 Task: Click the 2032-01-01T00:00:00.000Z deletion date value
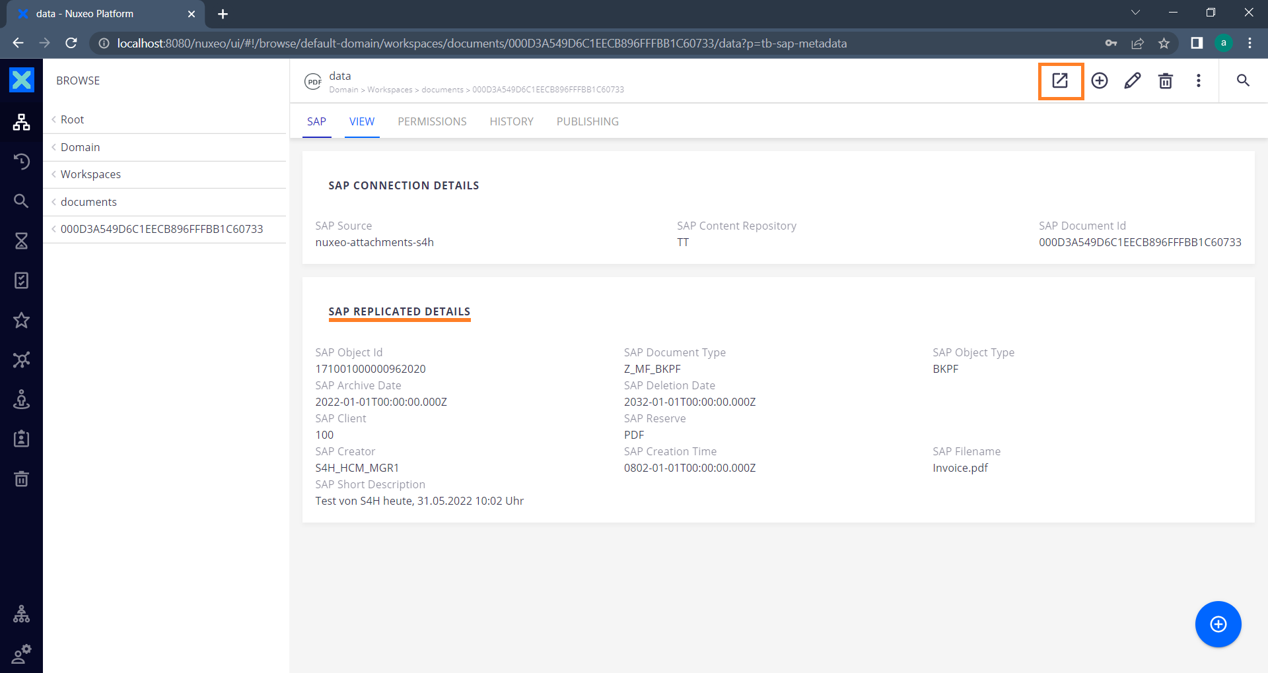[689, 402]
